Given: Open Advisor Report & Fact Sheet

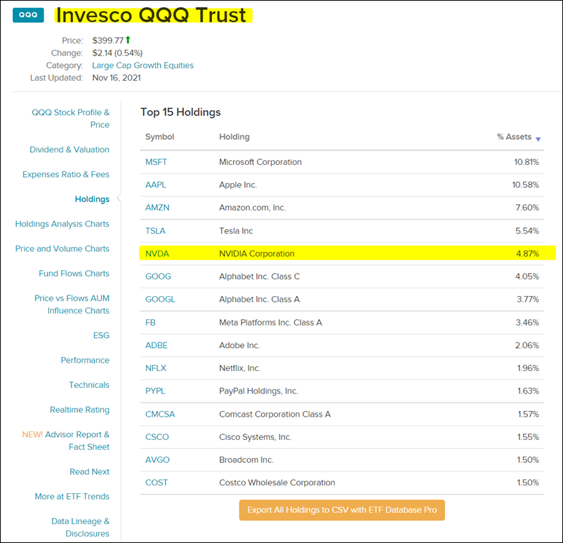Looking at the screenshot, I should 66,441.
